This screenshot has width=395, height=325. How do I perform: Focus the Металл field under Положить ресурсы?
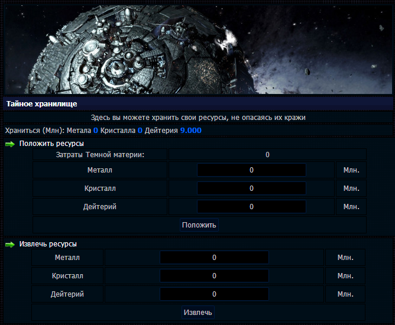click(x=251, y=170)
